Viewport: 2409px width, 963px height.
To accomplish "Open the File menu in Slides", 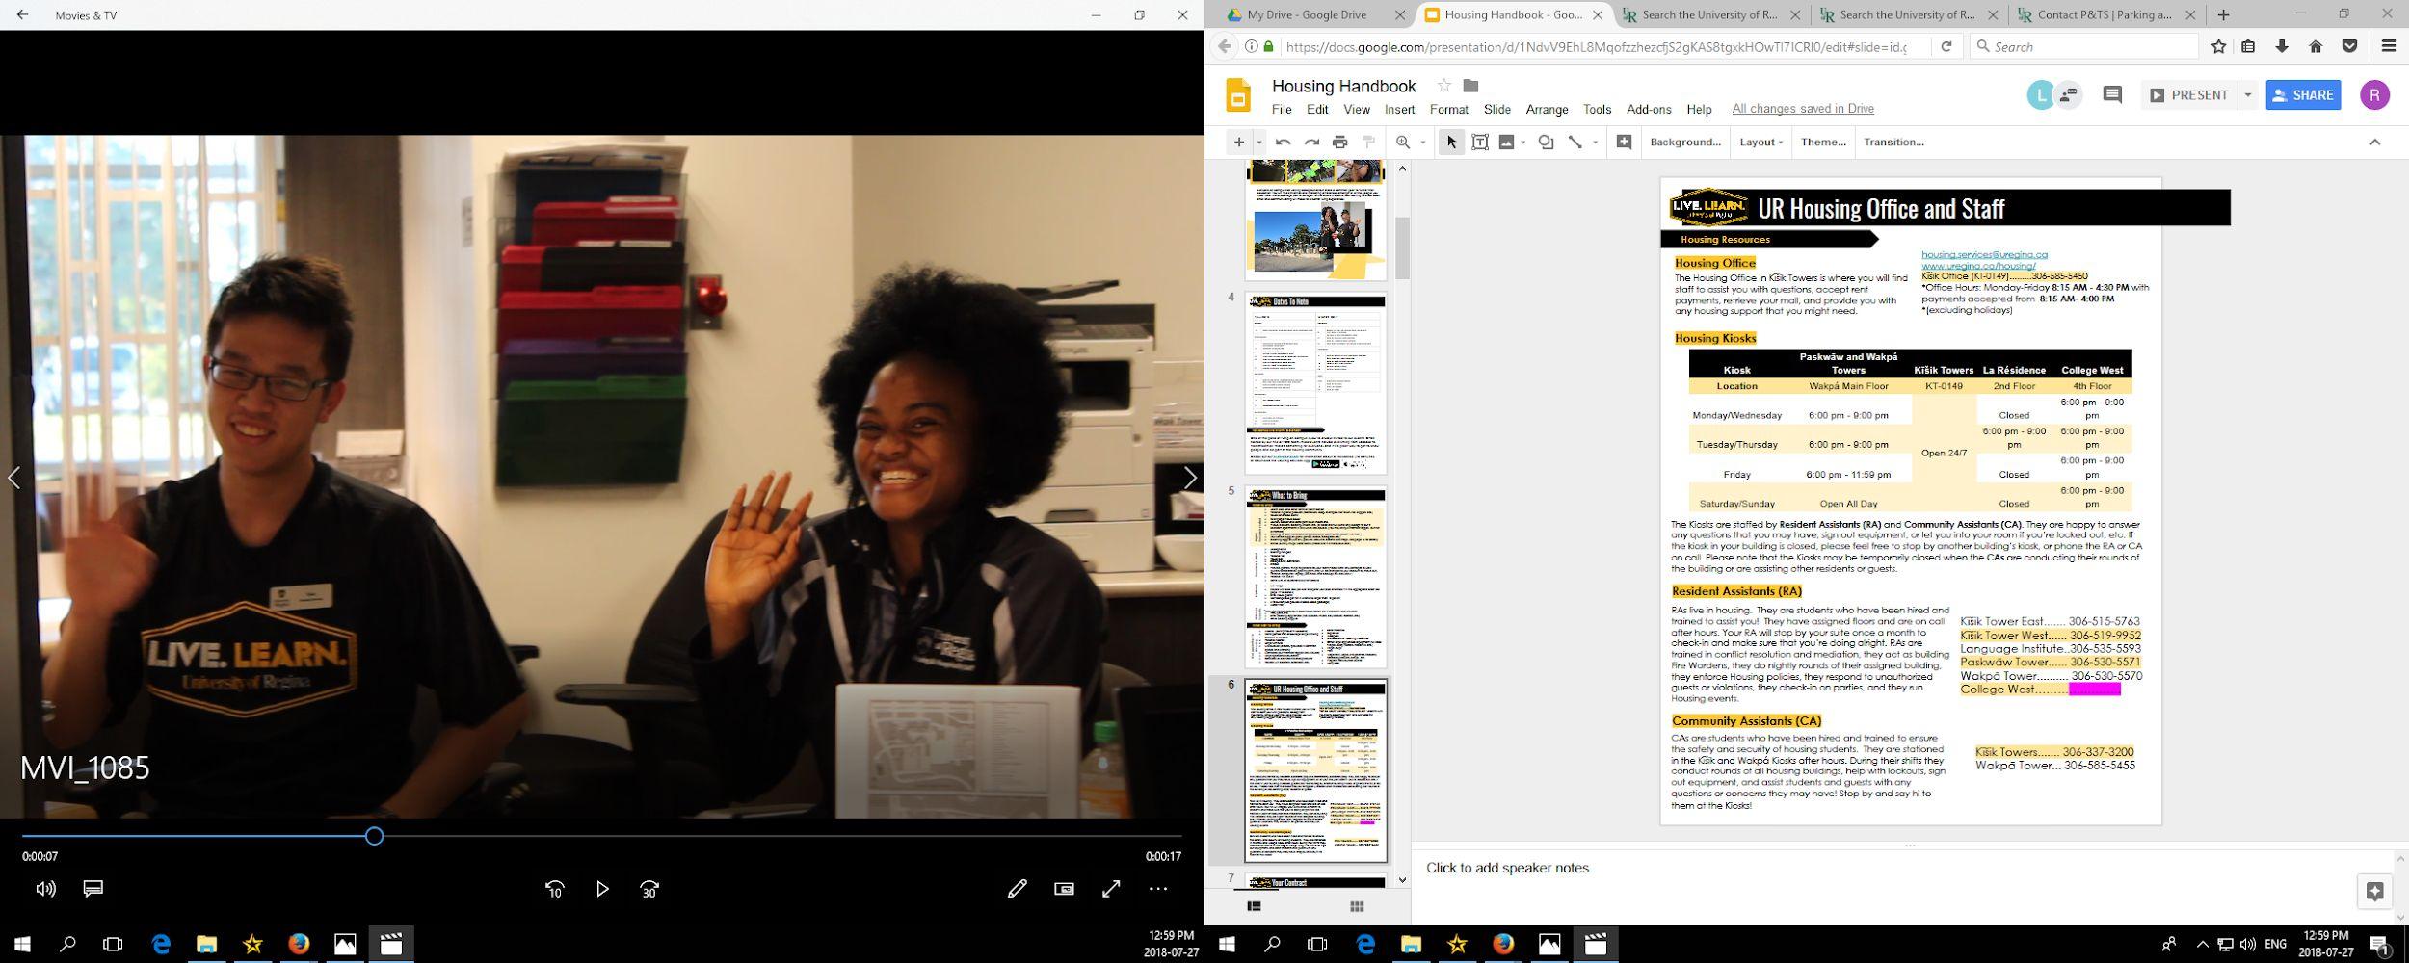I will coord(1282,110).
